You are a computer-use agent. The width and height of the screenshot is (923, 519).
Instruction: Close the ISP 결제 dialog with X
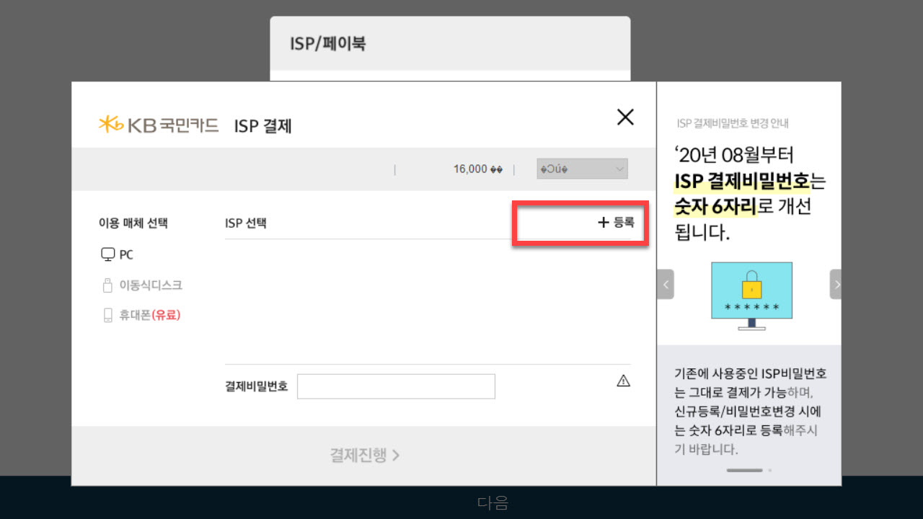pos(625,117)
